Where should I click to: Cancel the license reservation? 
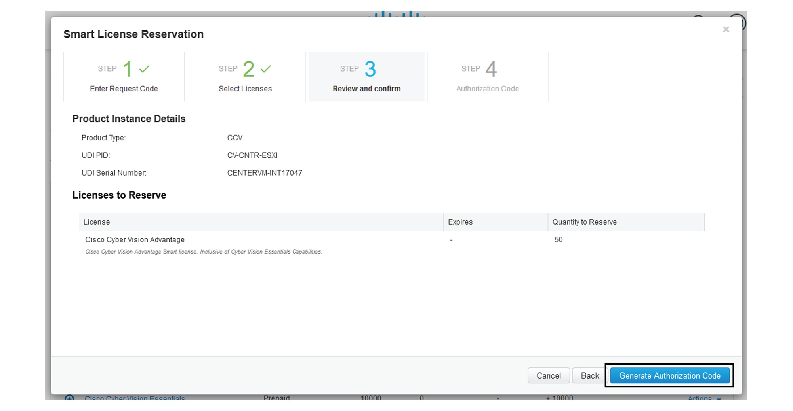[549, 375]
